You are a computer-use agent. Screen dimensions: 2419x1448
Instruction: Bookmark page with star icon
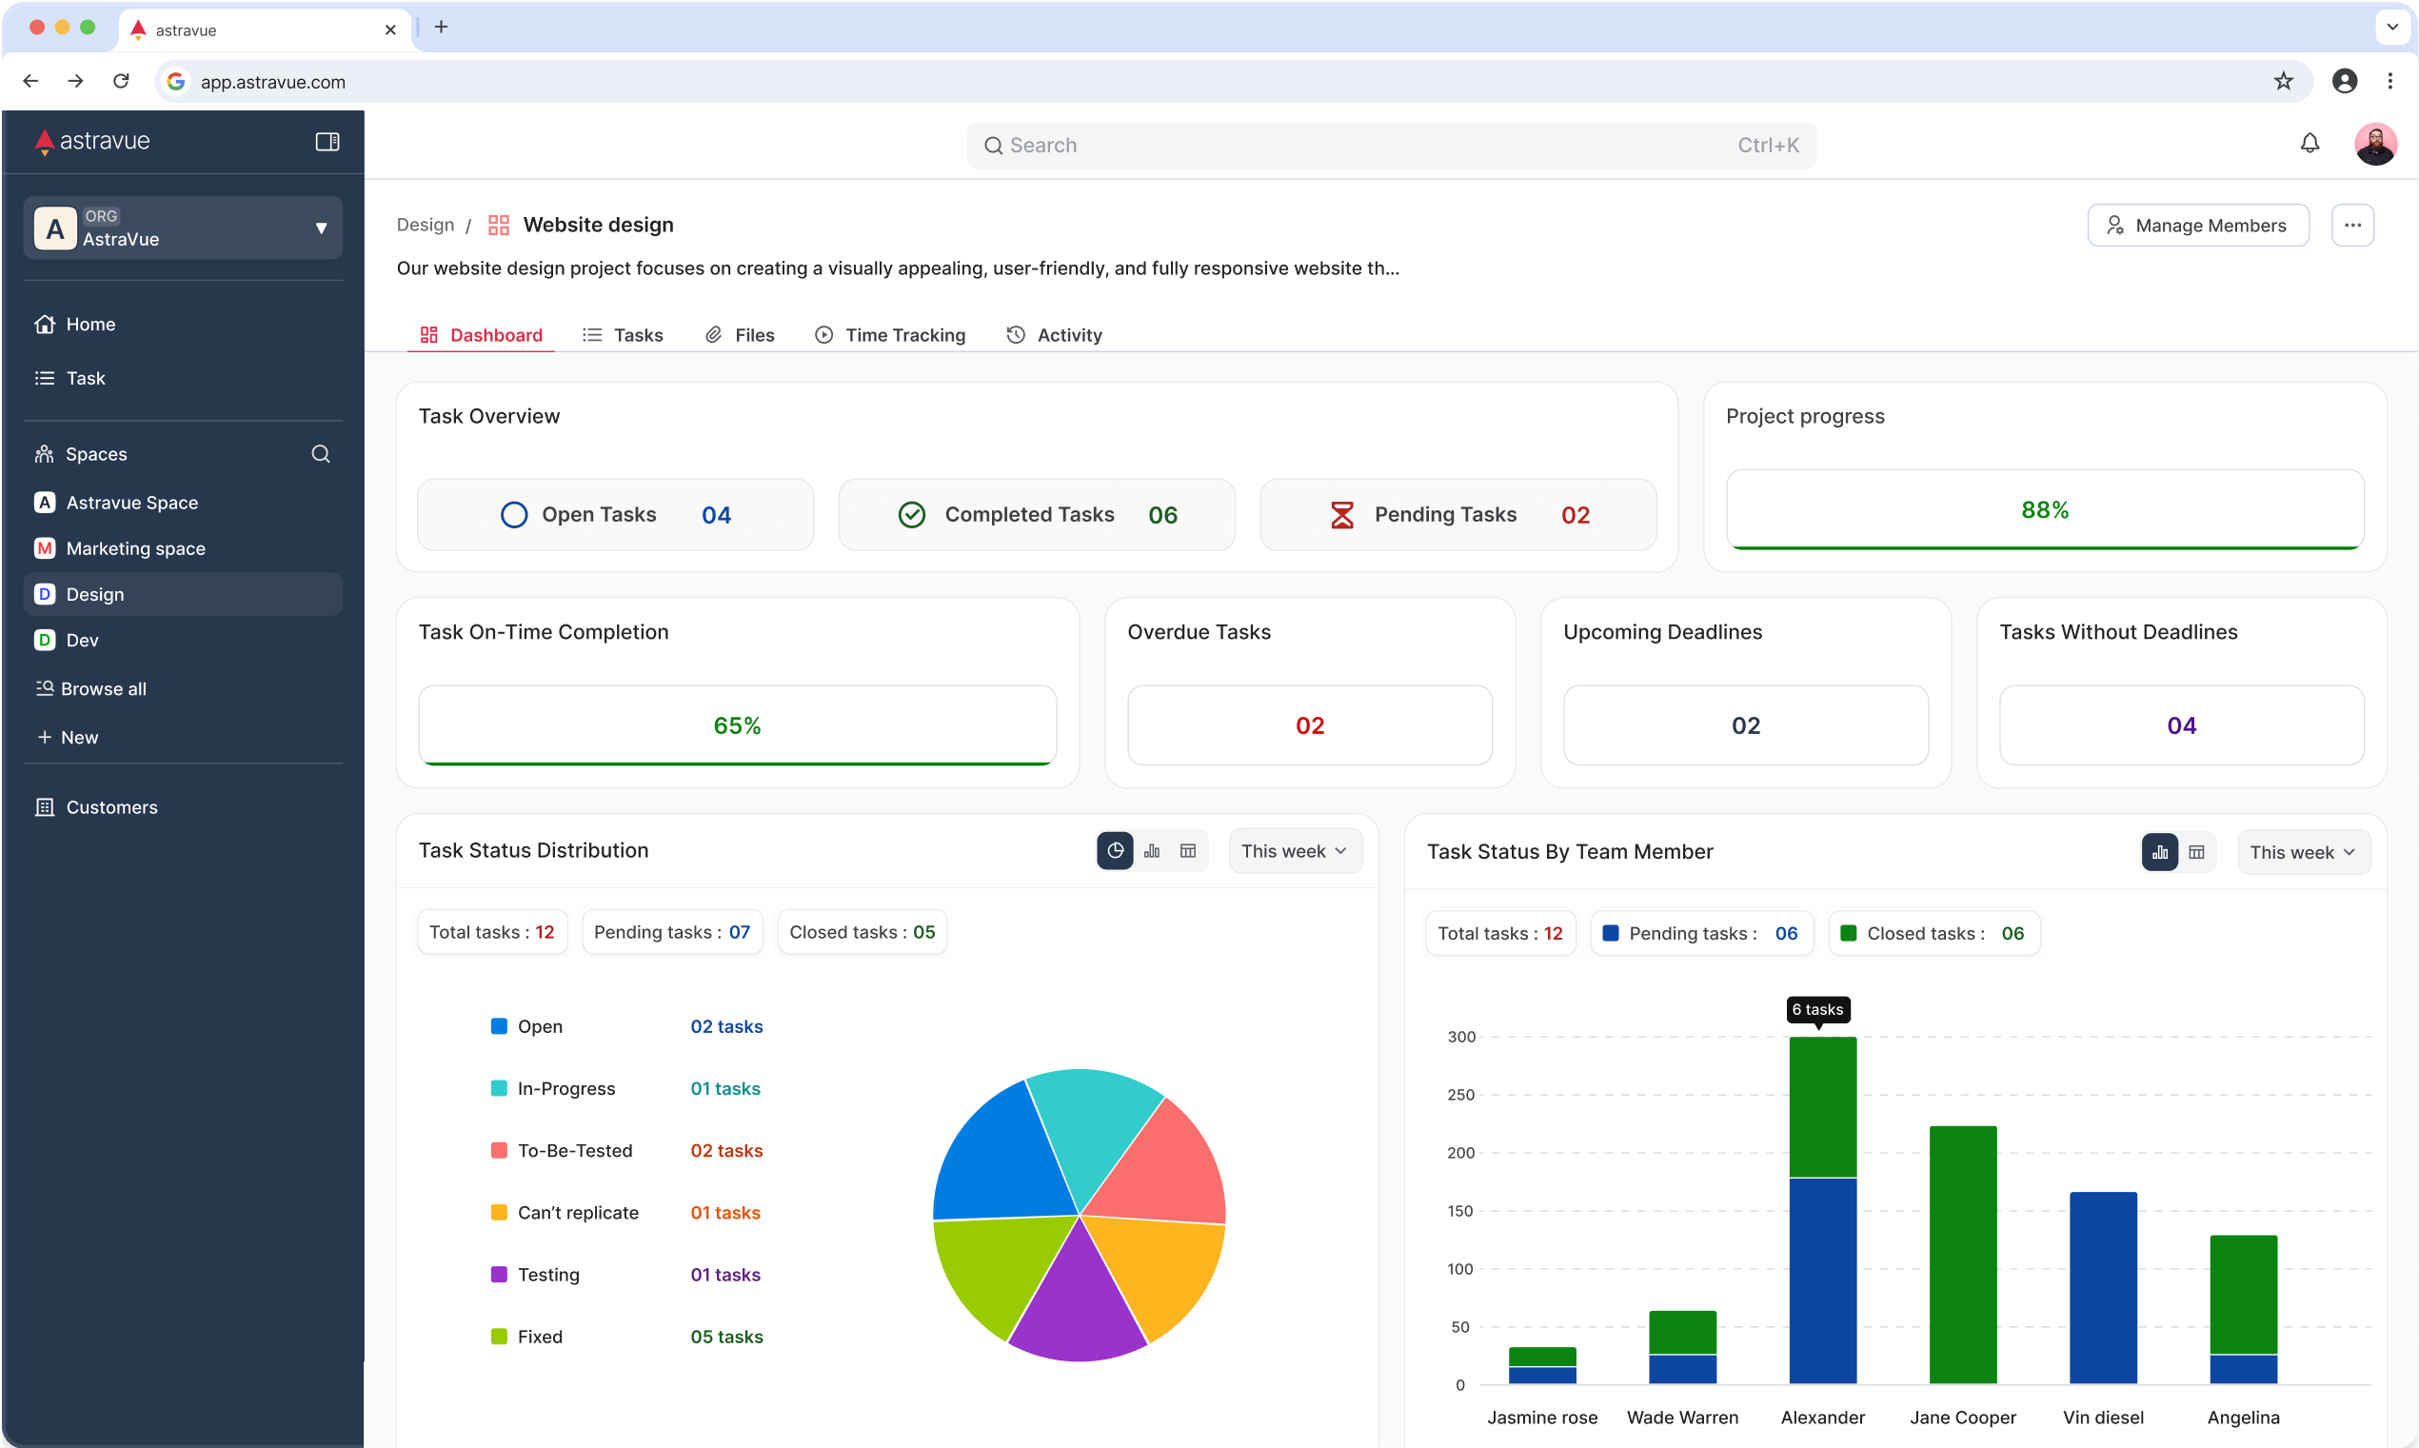tap(2283, 81)
